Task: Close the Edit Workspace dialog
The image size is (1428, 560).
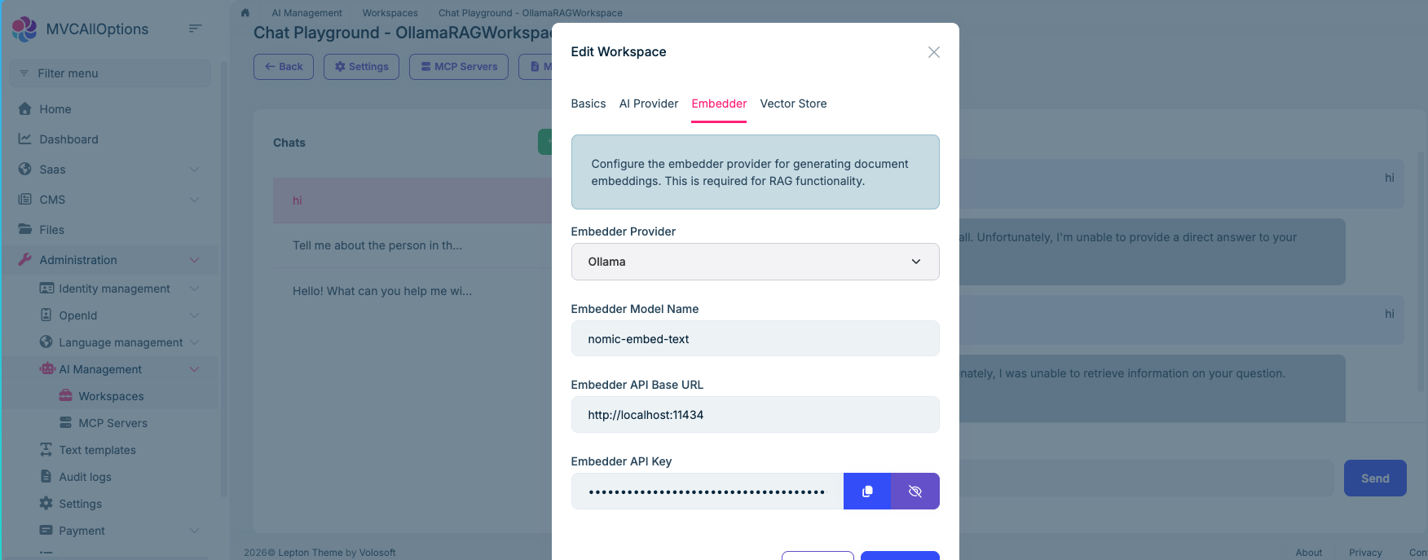Action: coord(933,52)
